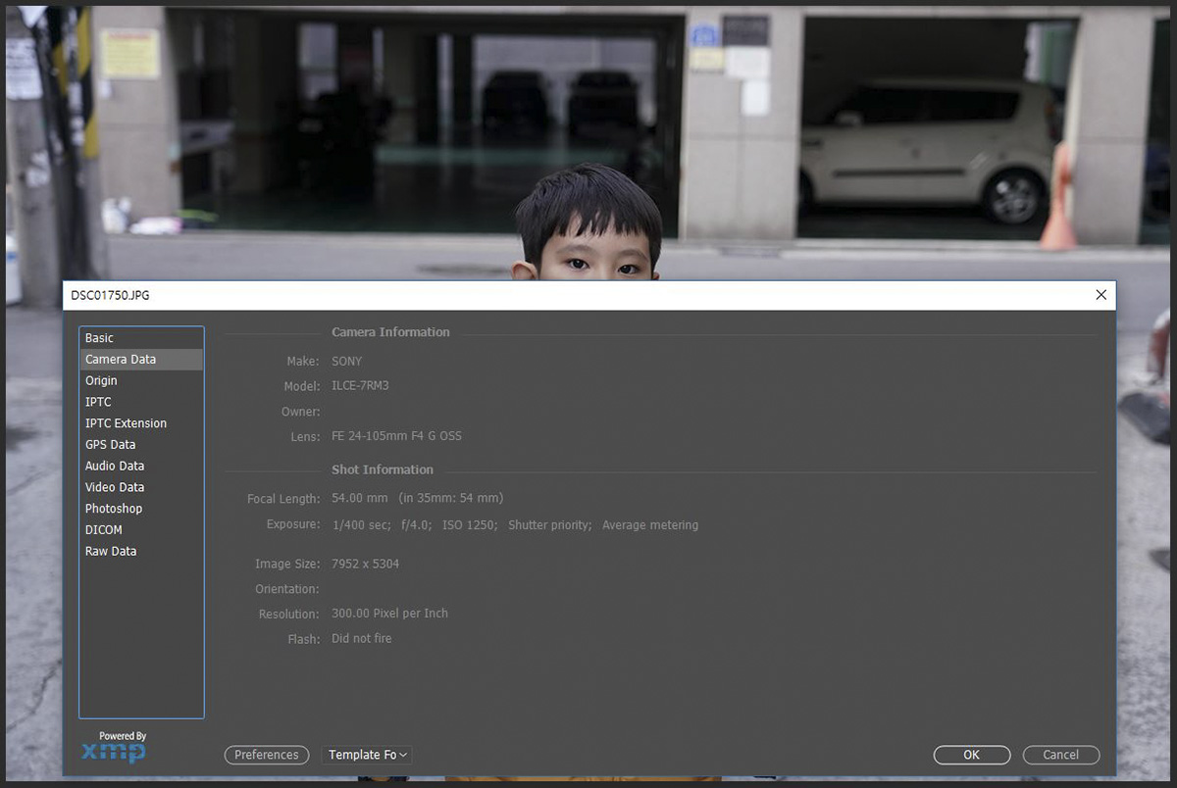Close the DSC01750.JPG dialog with X
The image size is (1177, 788).
(1100, 295)
